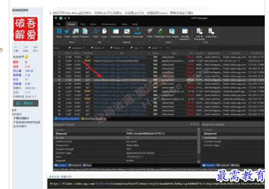Select the Connection response header row
The width and height of the screenshot is (269, 189).
(x=233, y=138)
